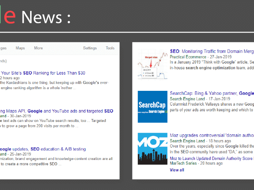Viewport: 254px width, 190px height.
Task: Open 'updates, SEO education & A/B testing' headline
Action: point(43,149)
